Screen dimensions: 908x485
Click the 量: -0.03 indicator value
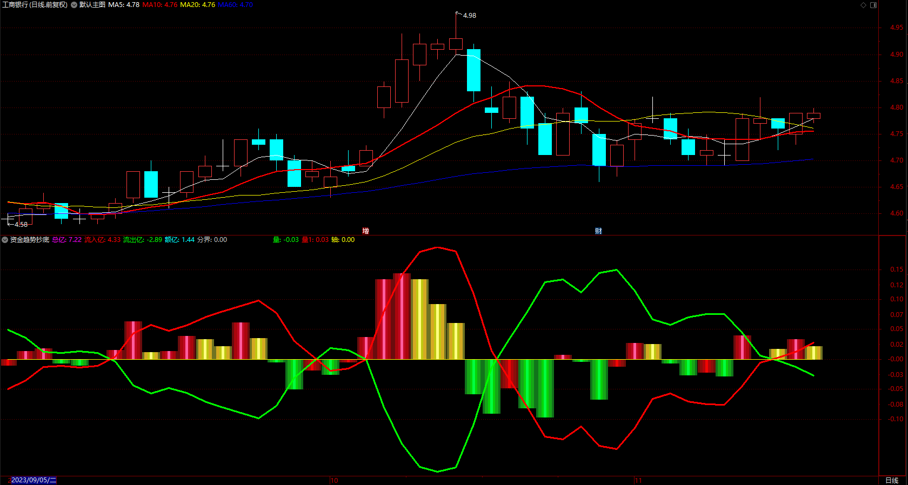coord(286,240)
